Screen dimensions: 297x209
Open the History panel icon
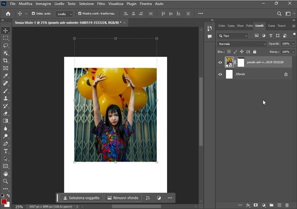[x=209, y=29]
